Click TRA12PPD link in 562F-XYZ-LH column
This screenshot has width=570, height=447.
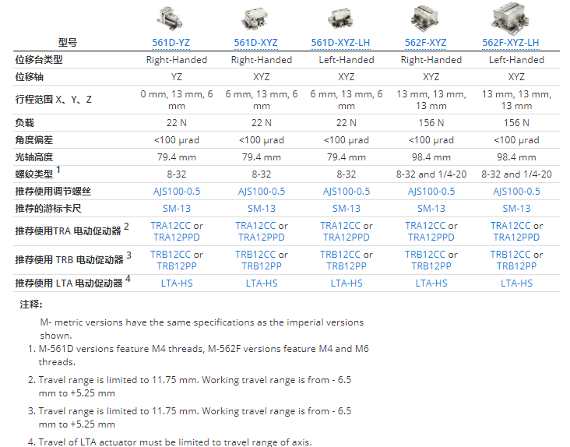point(516,238)
